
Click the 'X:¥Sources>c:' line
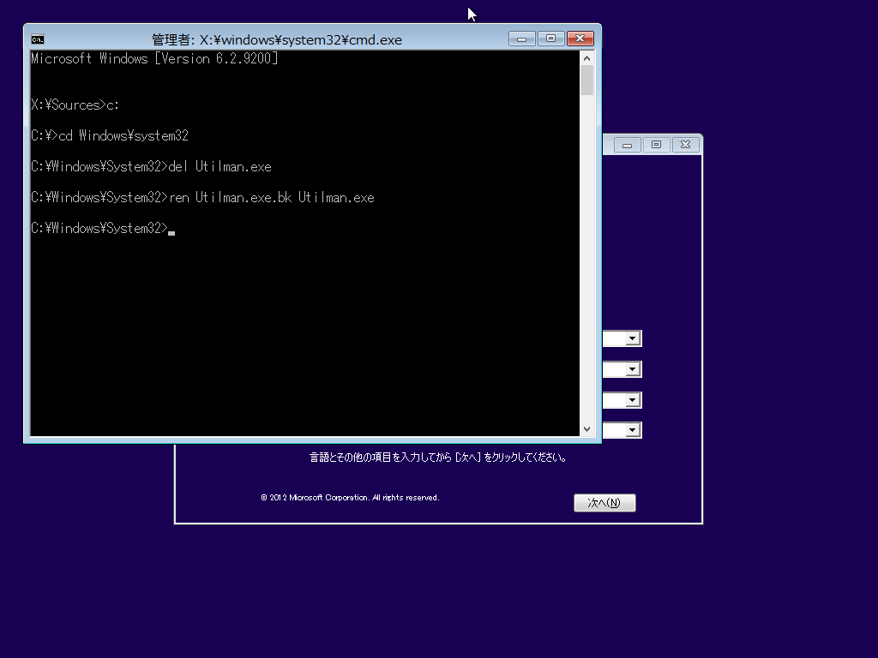75,105
